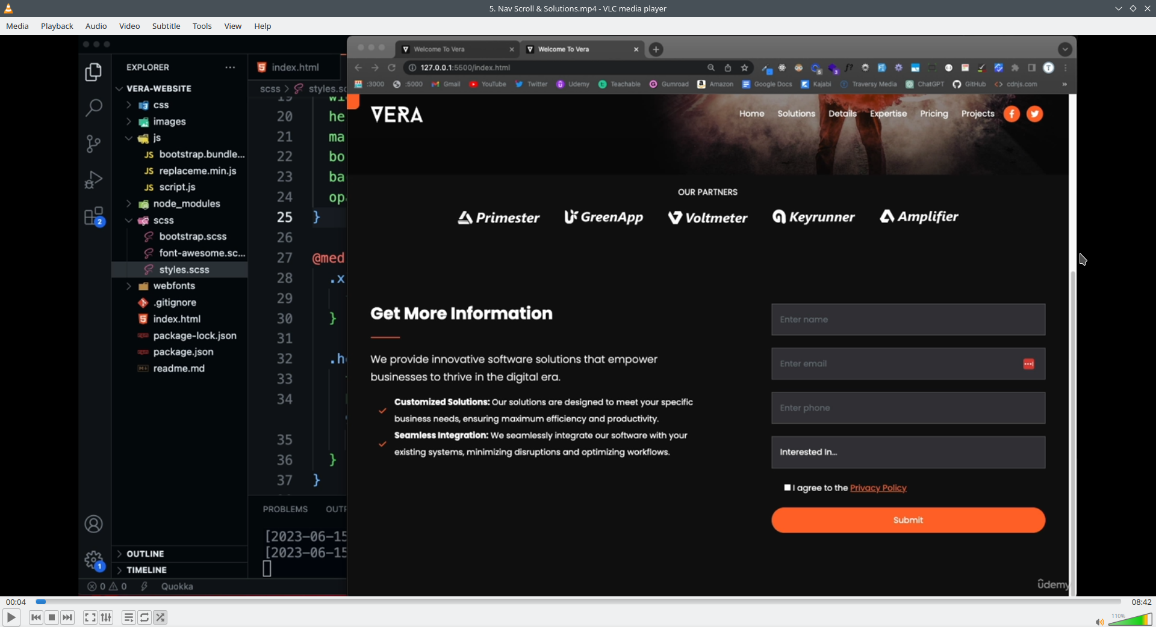The height and width of the screenshot is (627, 1156).
Task: Toggle loop mode in VLC
Action: [144, 617]
